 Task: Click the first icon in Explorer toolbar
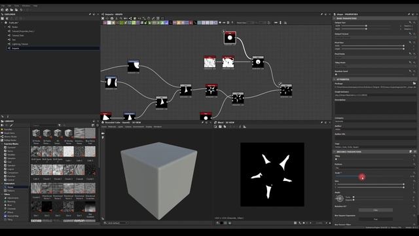3,18
